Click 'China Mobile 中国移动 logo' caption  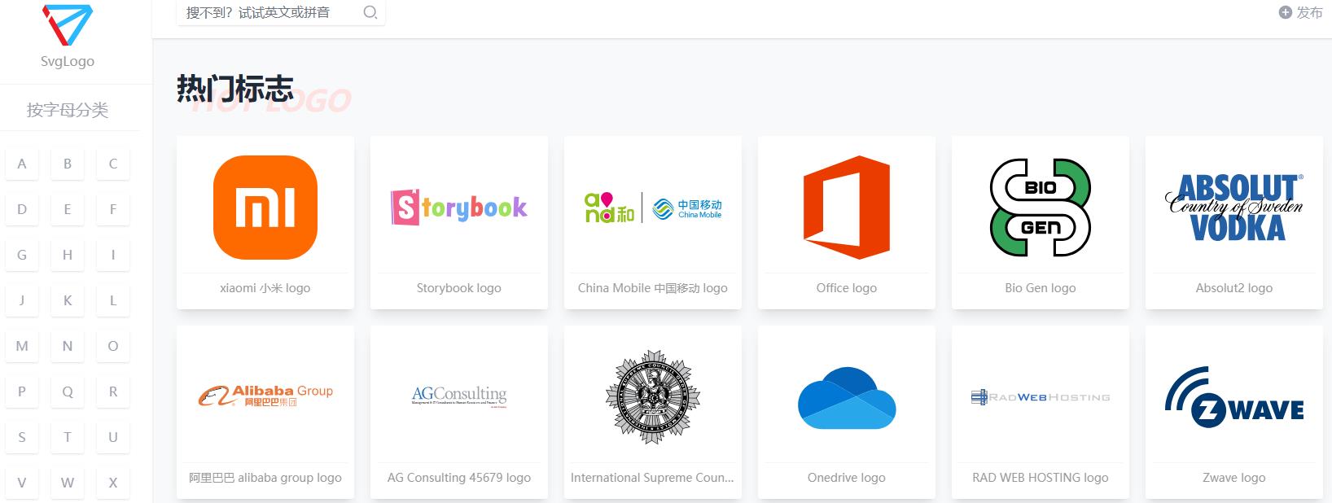point(653,288)
